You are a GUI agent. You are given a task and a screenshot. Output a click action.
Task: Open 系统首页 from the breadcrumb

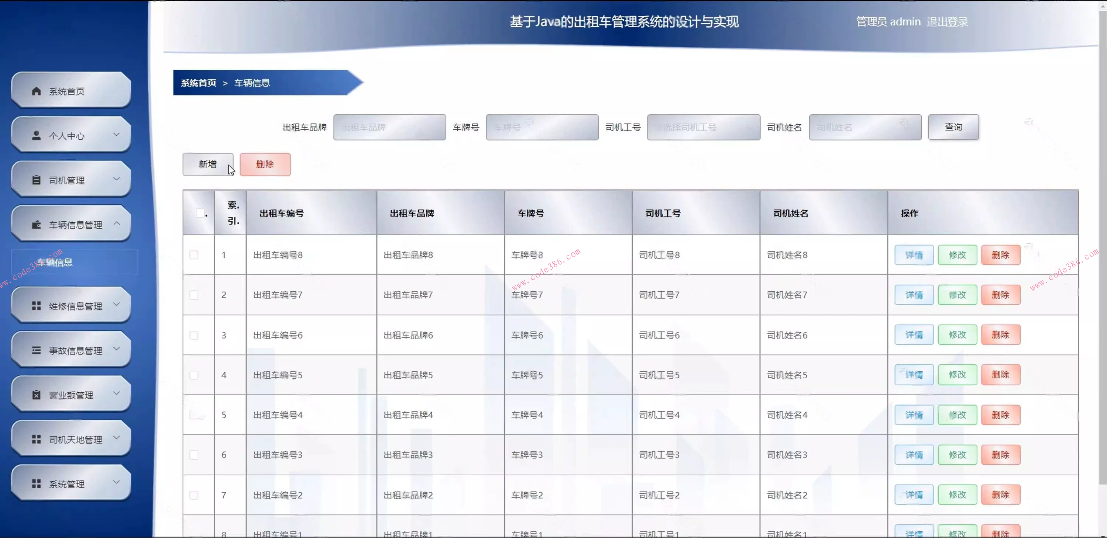point(198,83)
